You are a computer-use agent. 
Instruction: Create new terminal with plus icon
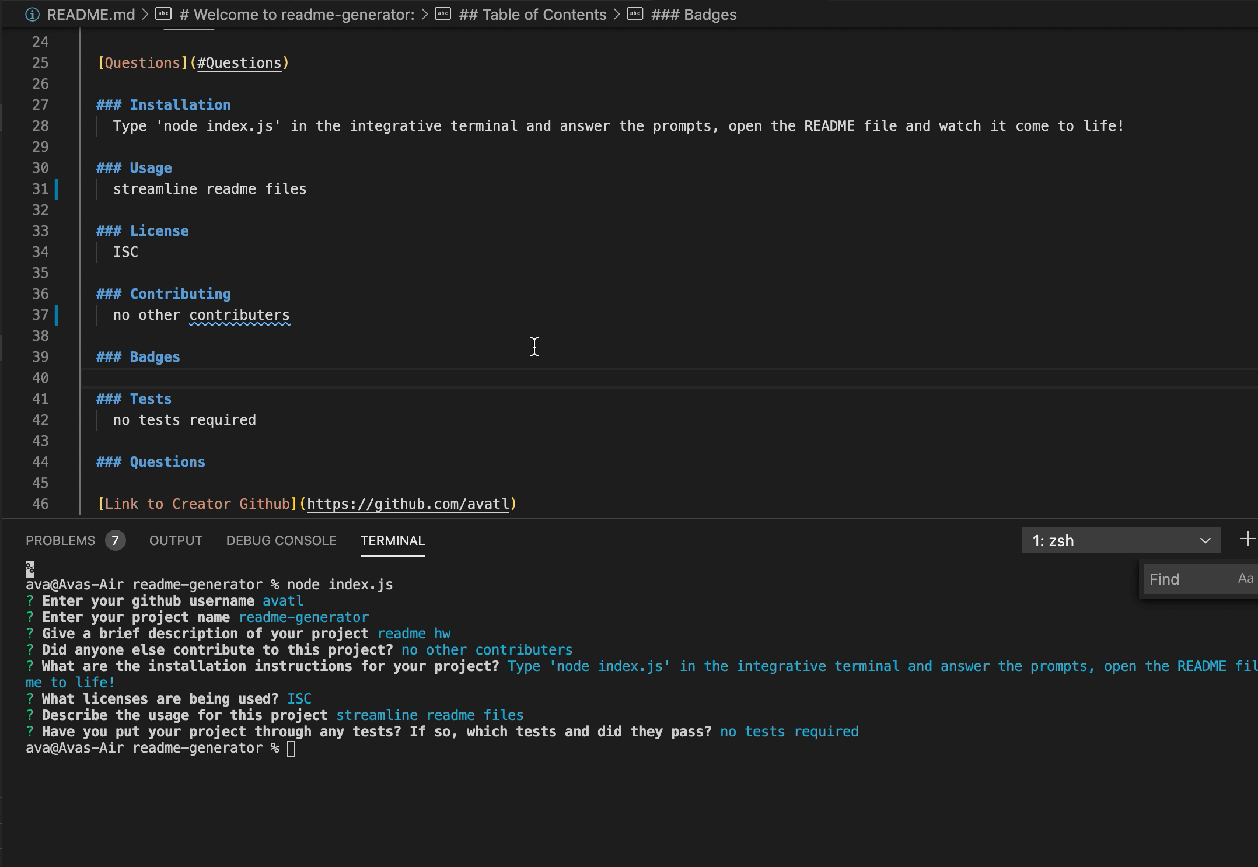[1247, 539]
